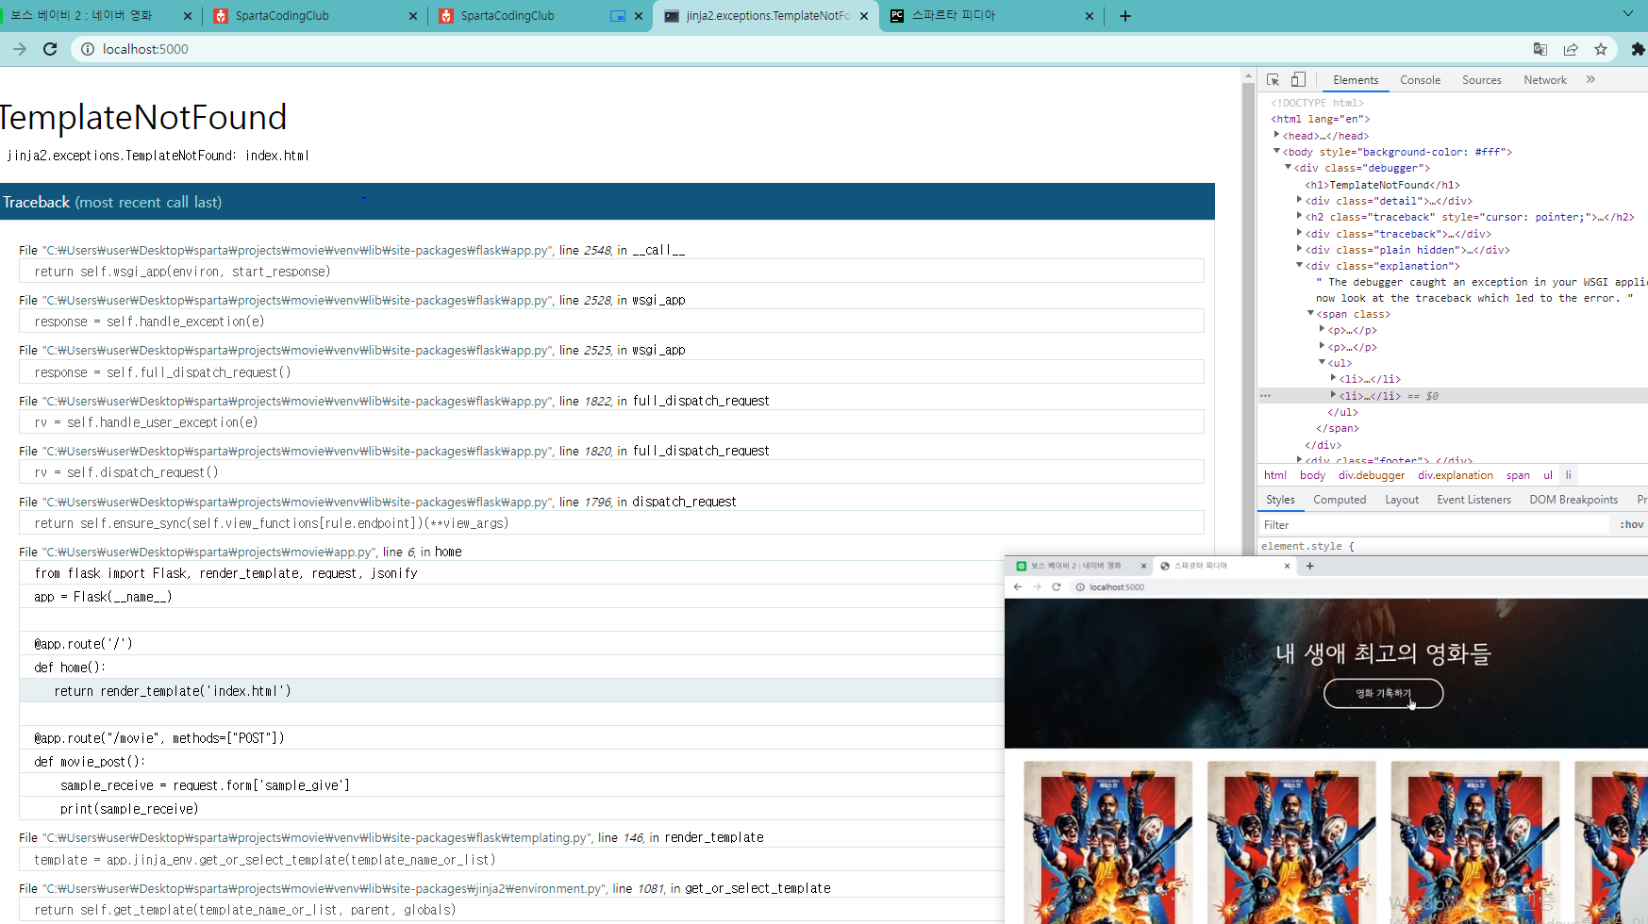This screenshot has height=924, width=1648.
Task: Expand the div class="plain hidden" node
Action: [x=1299, y=249]
